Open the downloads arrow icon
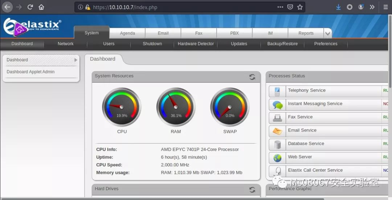The height and width of the screenshot is (200, 392). (x=338, y=7)
